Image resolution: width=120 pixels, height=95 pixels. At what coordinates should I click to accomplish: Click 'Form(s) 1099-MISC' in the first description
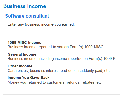click(x=87, y=47)
